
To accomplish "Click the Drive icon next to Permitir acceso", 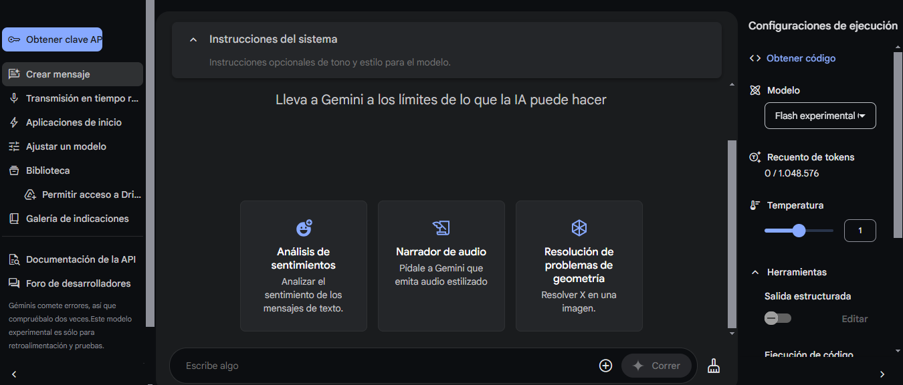I will 30,195.
